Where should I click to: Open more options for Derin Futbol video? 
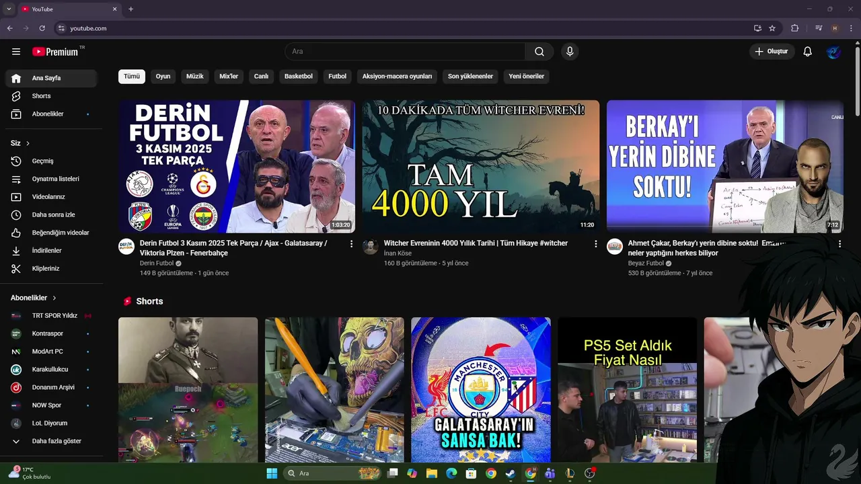[x=351, y=244]
